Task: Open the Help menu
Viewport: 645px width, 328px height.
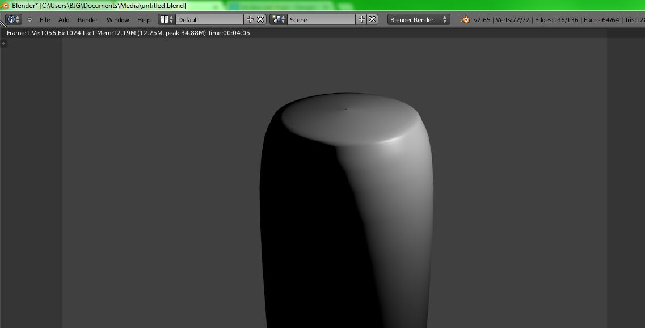Action: point(144,20)
